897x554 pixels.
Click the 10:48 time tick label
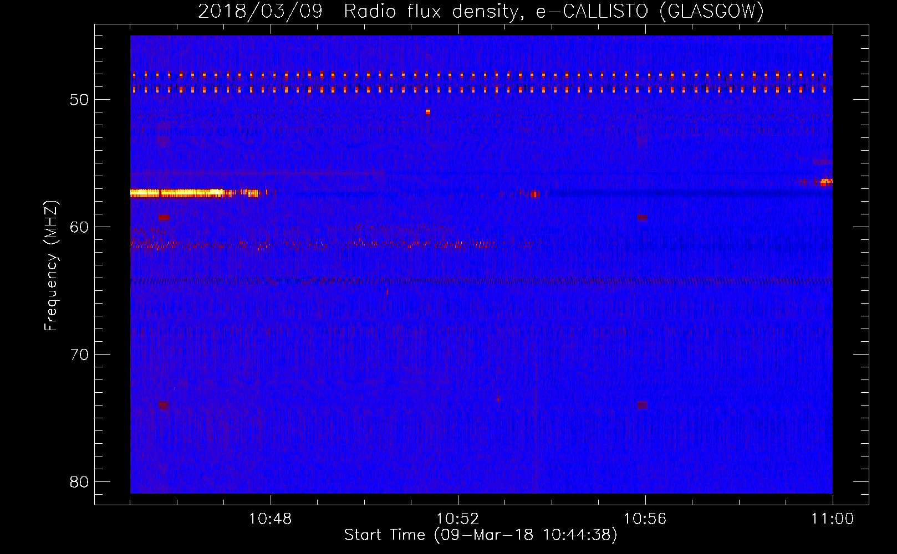[x=270, y=519]
